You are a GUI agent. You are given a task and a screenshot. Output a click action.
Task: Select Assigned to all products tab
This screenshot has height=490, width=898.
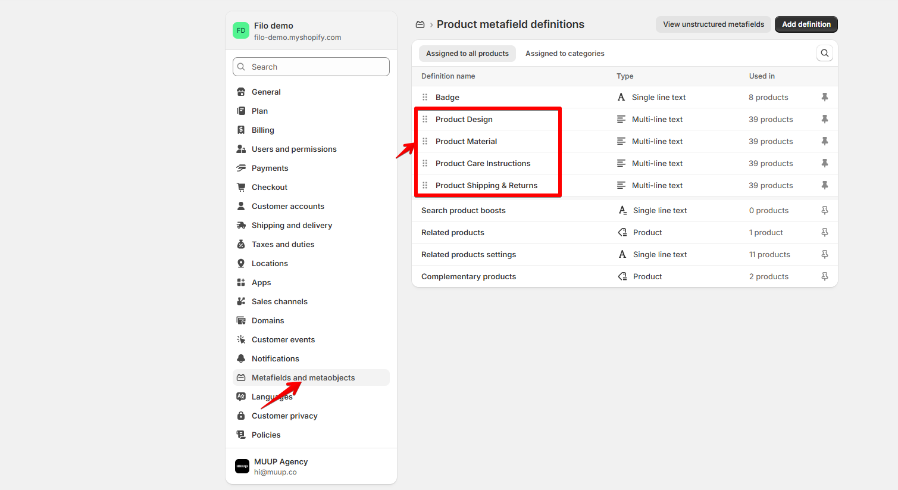point(467,54)
